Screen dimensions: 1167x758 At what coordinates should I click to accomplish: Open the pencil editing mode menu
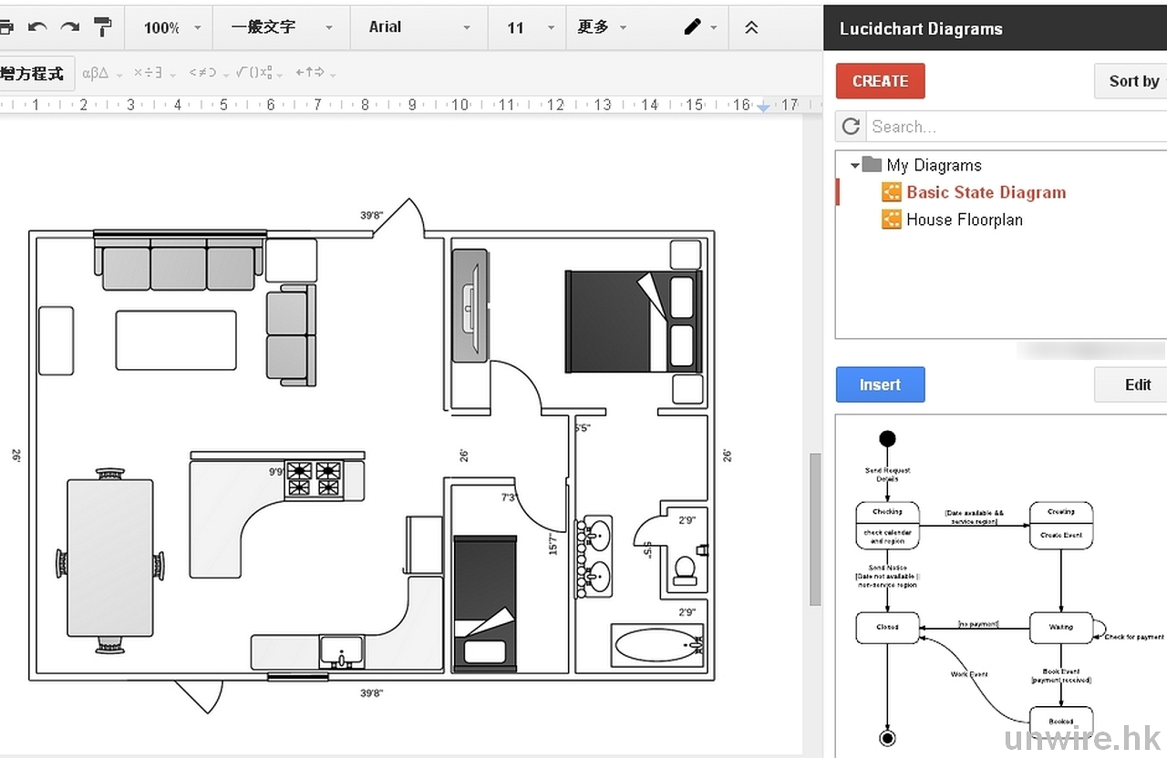coord(700,27)
